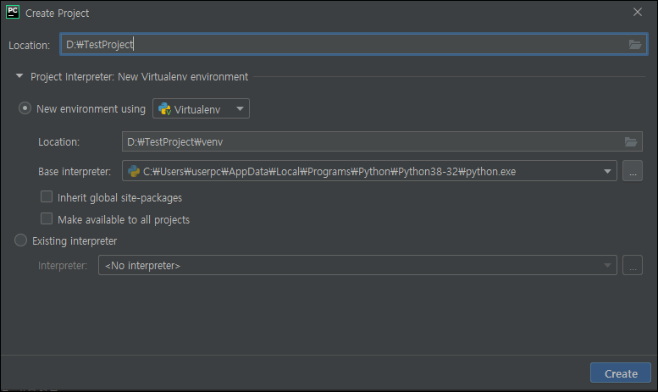
Task: Click Project Interpreter: New Virtualenv environment label
Action: tap(140, 77)
